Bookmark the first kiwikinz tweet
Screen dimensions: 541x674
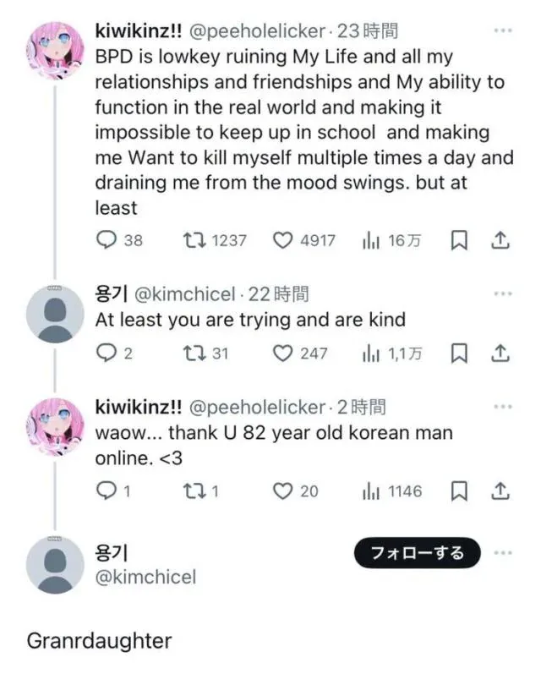(x=459, y=240)
